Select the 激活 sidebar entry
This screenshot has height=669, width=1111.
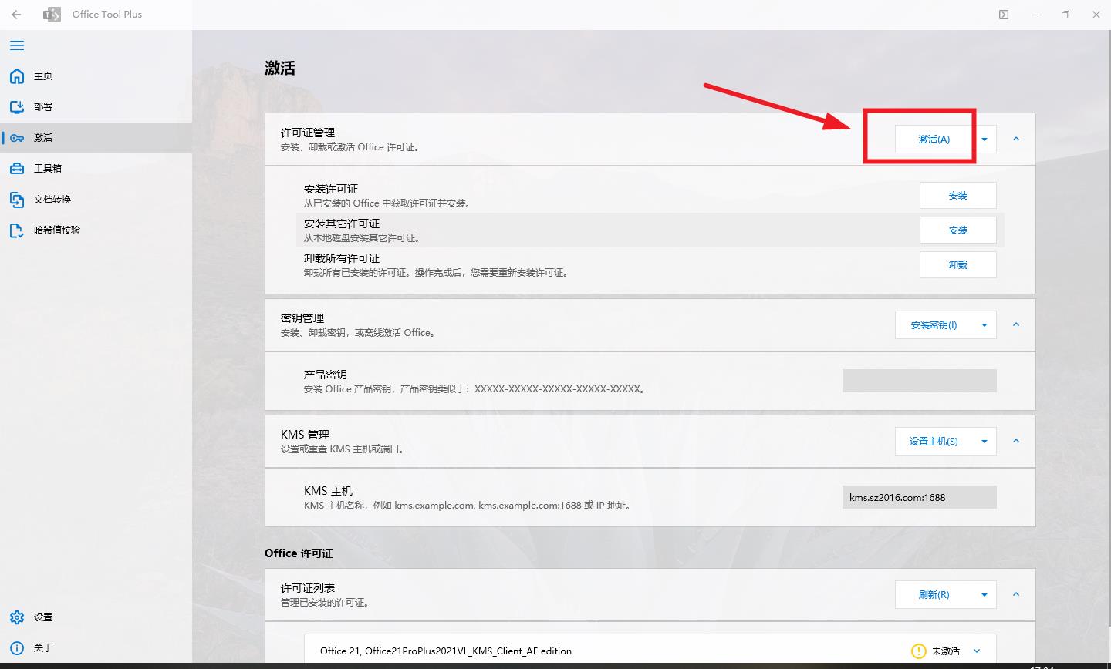[42, 137]
